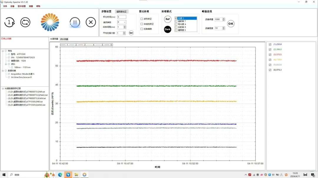The image size is (318, 178).
Task: Apply averaging with the Set button
Action: tap(131, 33)
